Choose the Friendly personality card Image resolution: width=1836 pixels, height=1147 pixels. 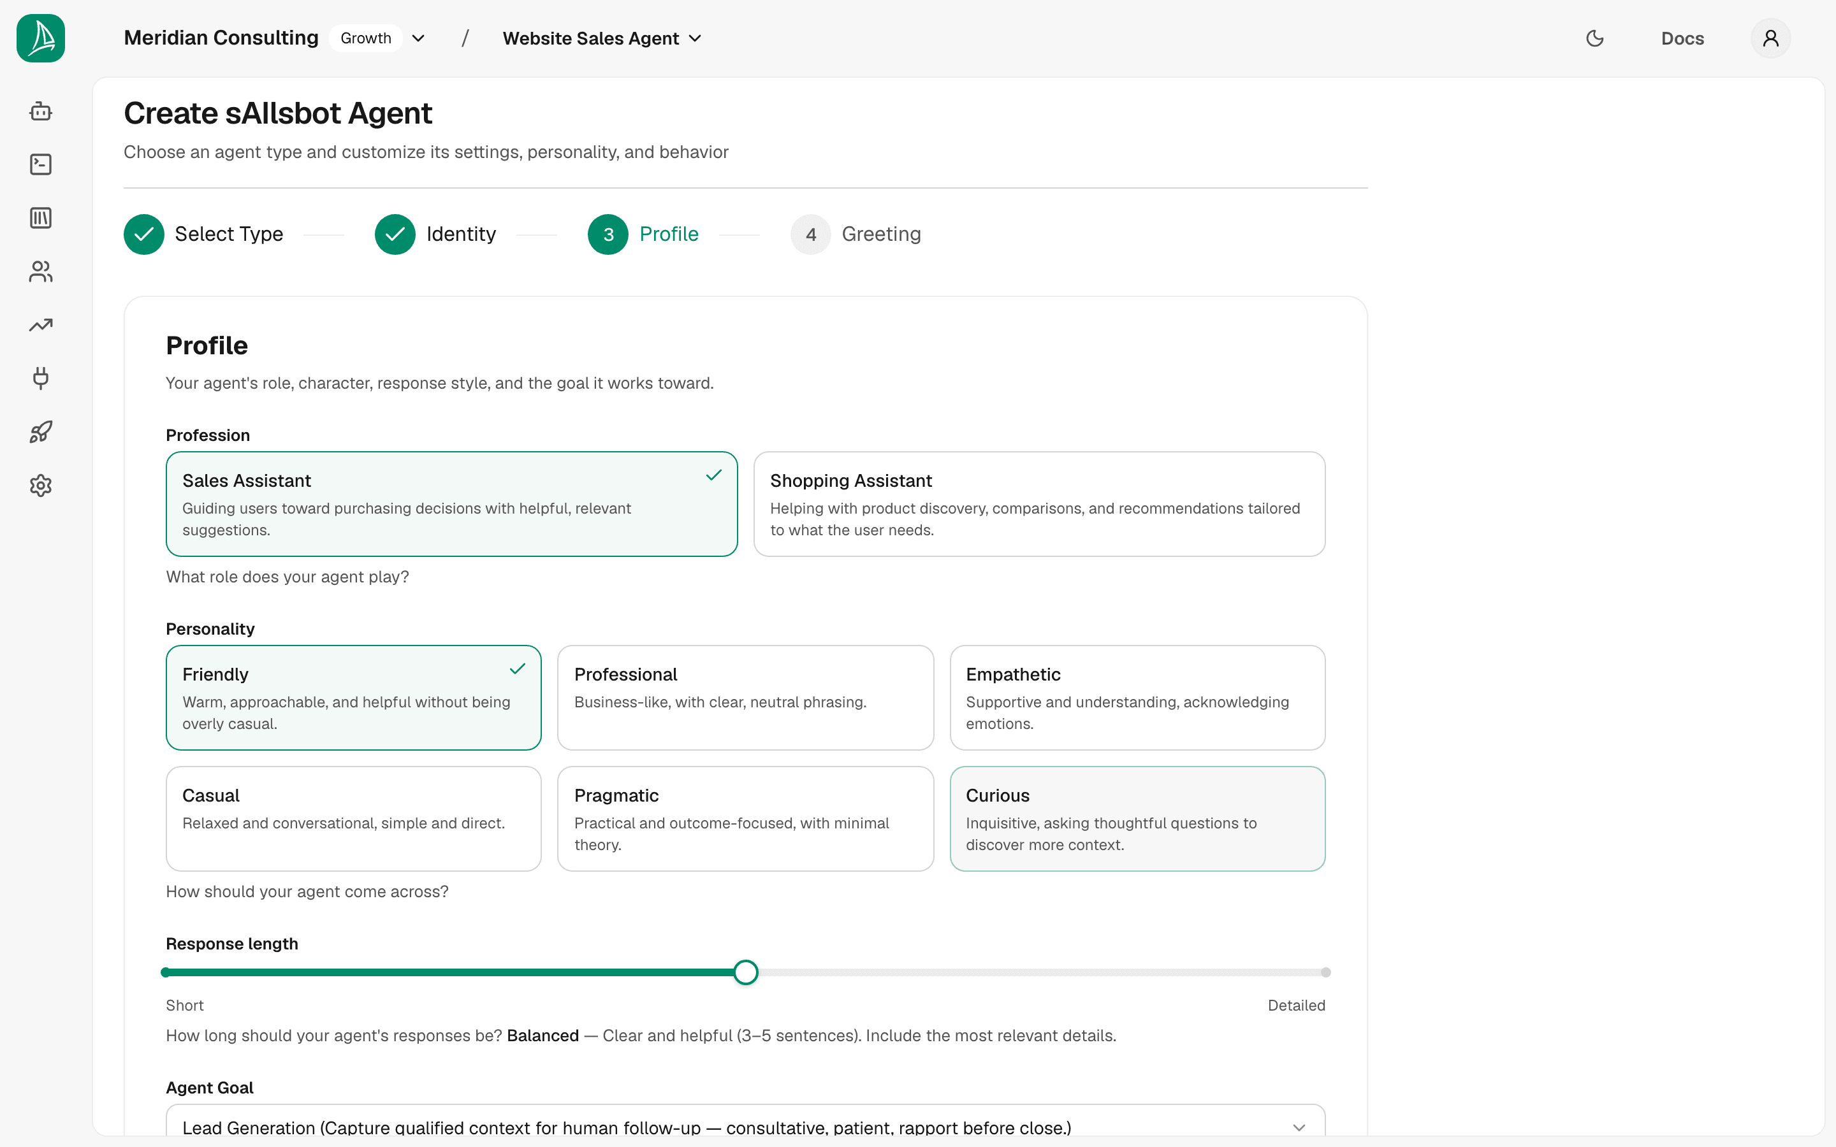354,698
